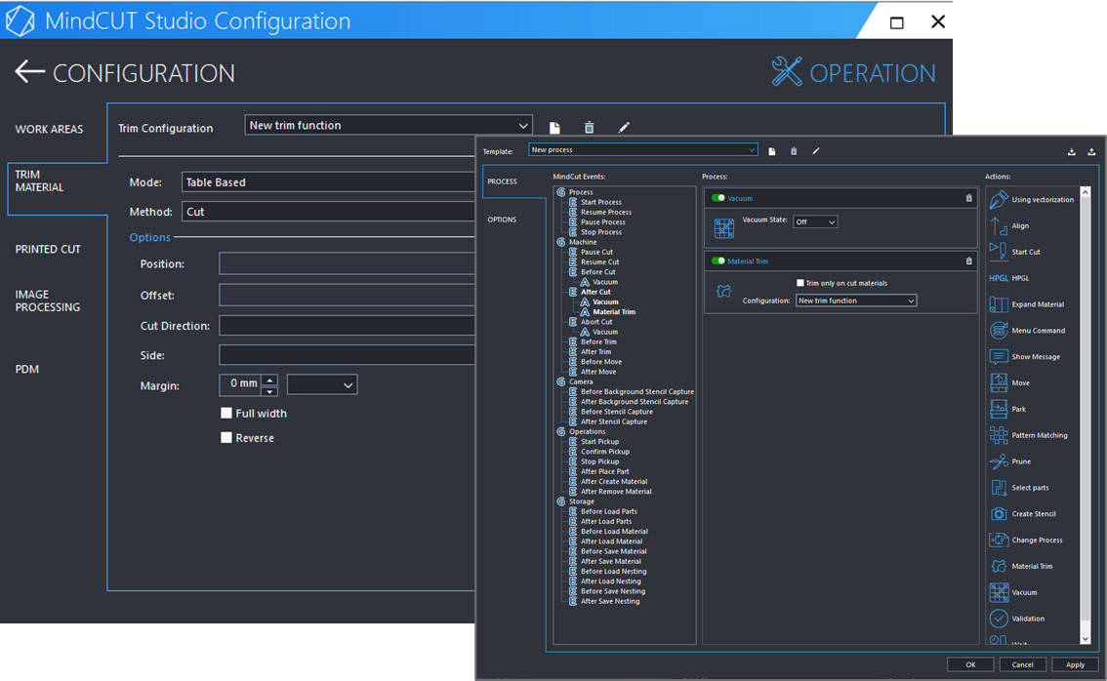
Task: Click the OK button
Action: (x=970, y=664)
